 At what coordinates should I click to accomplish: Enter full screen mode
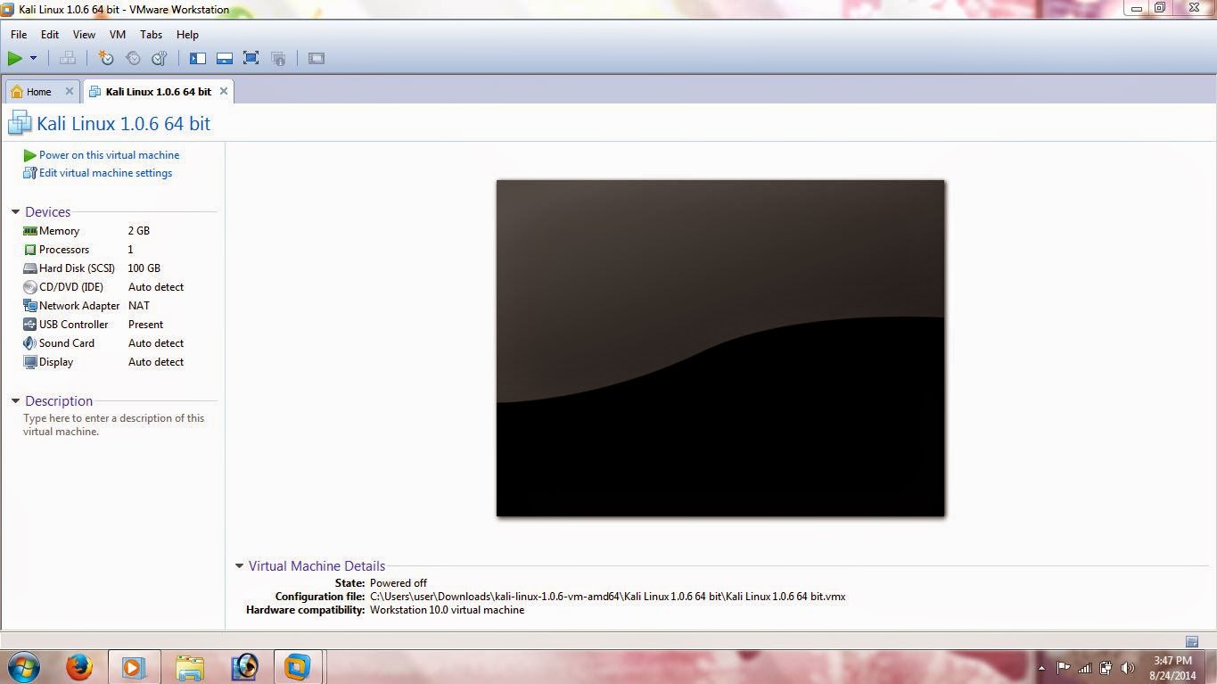pos(251,58)
